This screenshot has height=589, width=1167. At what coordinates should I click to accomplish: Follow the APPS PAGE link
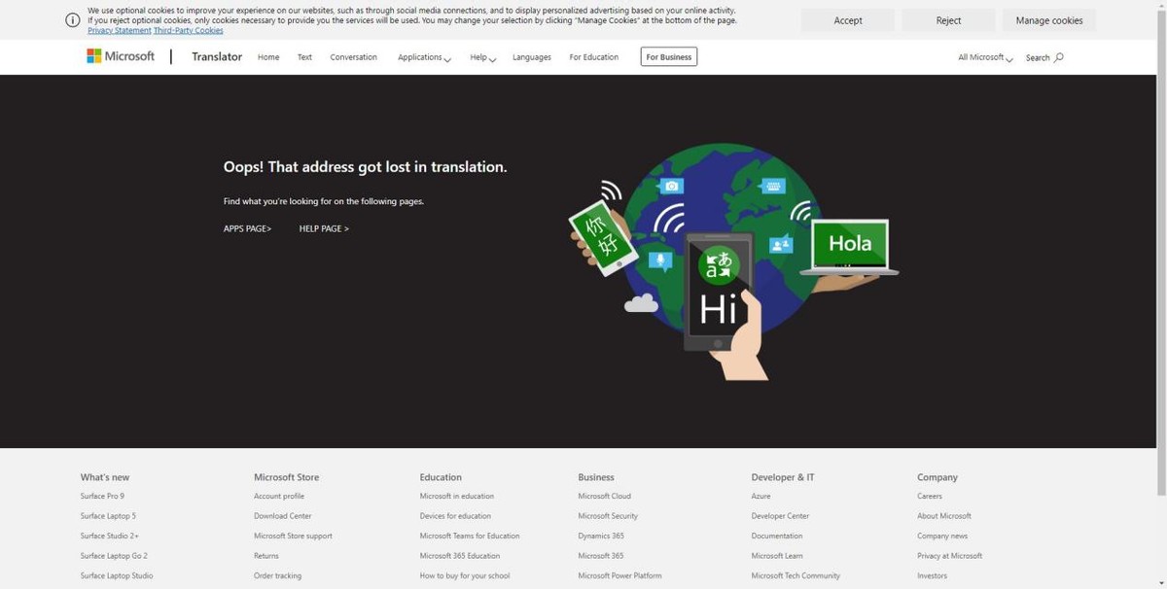(247, 228)
